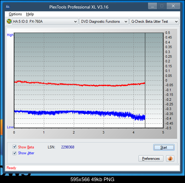Image resolution: width=185 pixels, height=183 pixels.
Task: Click the disc drive icon beside PX-760A
Action: coord(9,21)
